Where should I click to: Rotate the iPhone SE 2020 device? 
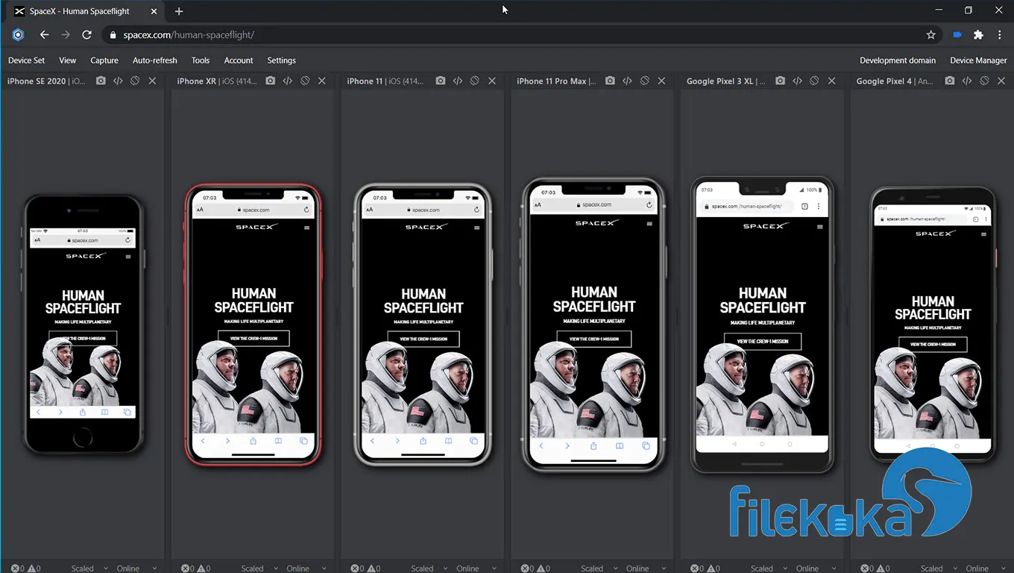pyautogui.click(x=135, y=81)
